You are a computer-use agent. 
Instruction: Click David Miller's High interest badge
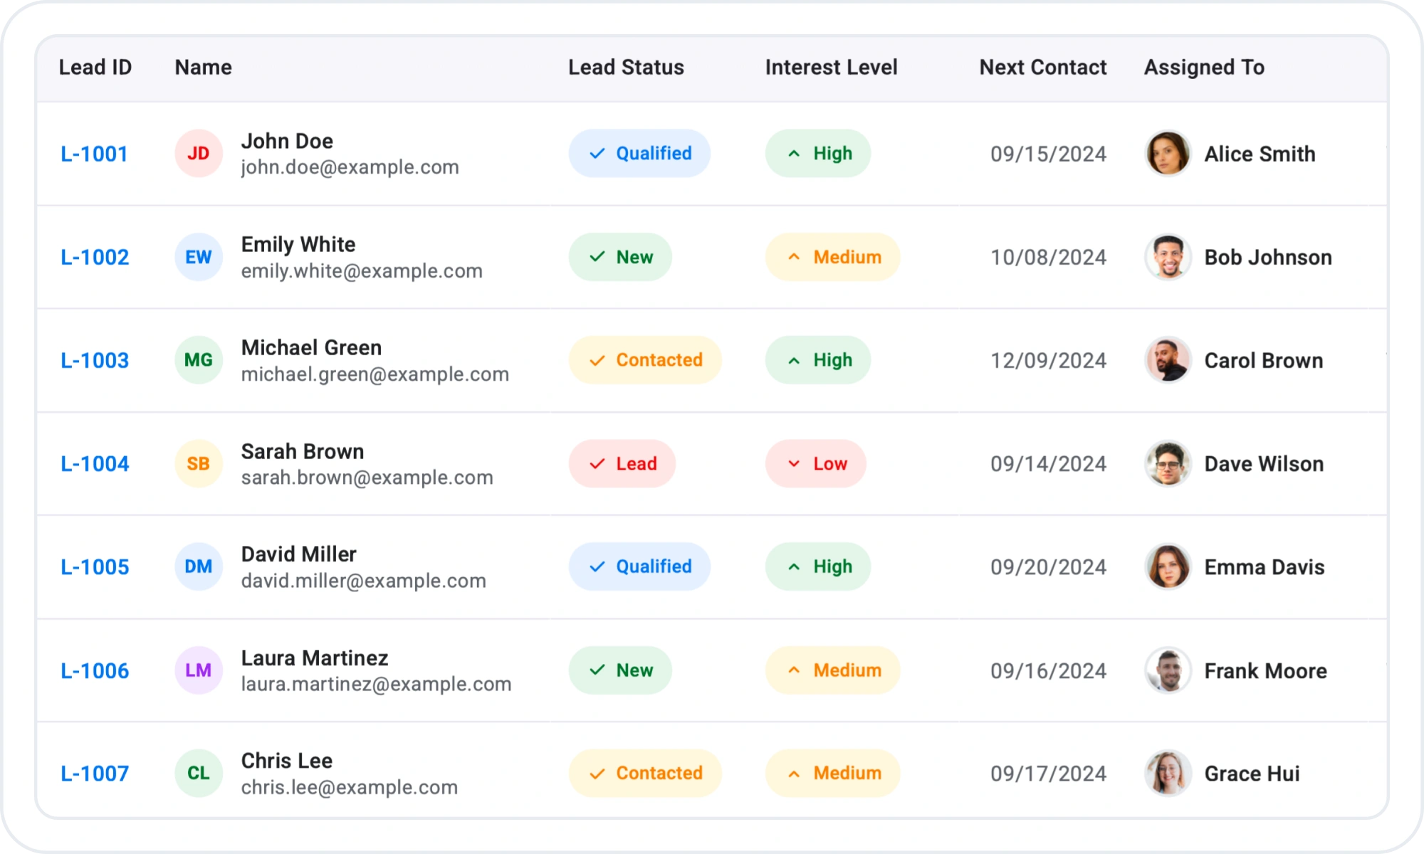coord(818,566)
